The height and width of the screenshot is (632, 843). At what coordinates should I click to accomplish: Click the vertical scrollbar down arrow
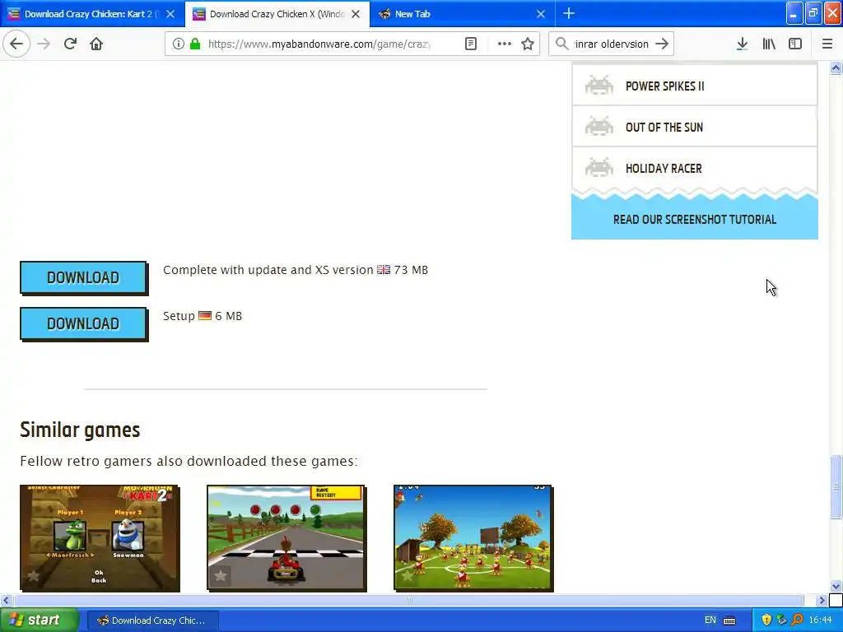pyautogui.click(x=836, y=586)
